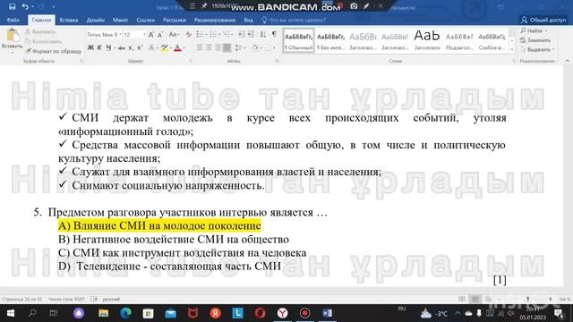Click Найти in the editing group
Image resolution: width=573 pixels, height=322 pixels.
coord(534,30)
